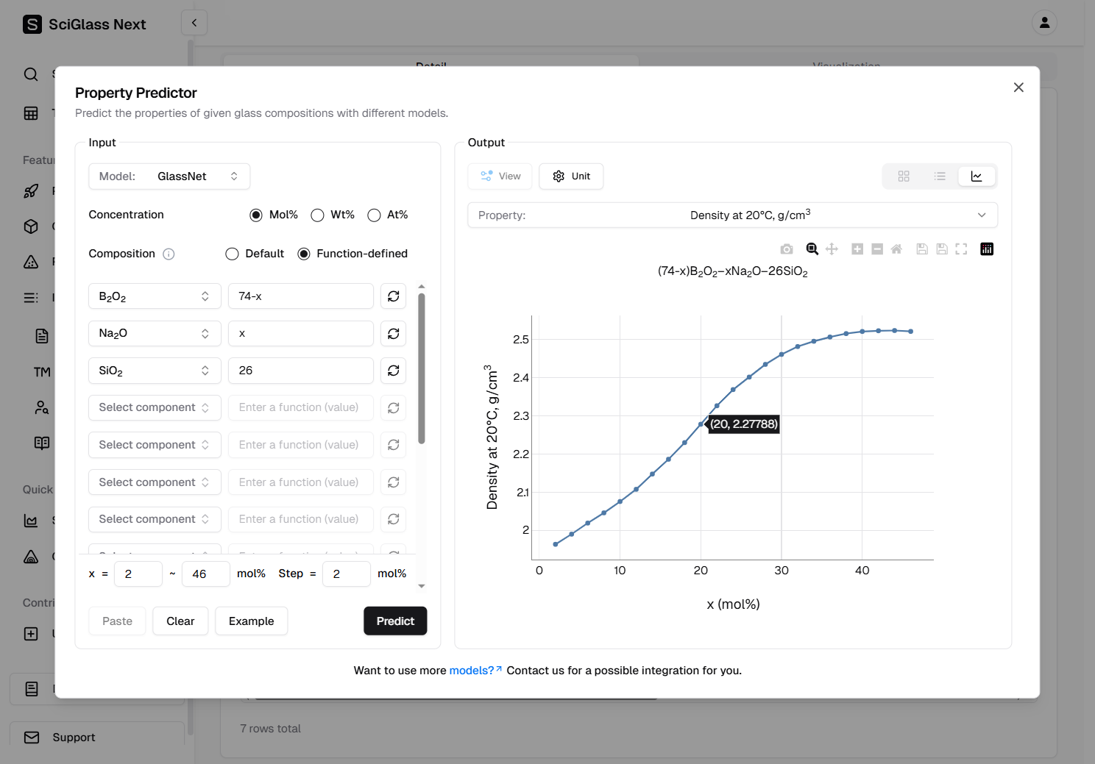This screenshot has height=764, width=1095.
Task: Follow the models link
Action: (x=472, y=671)
